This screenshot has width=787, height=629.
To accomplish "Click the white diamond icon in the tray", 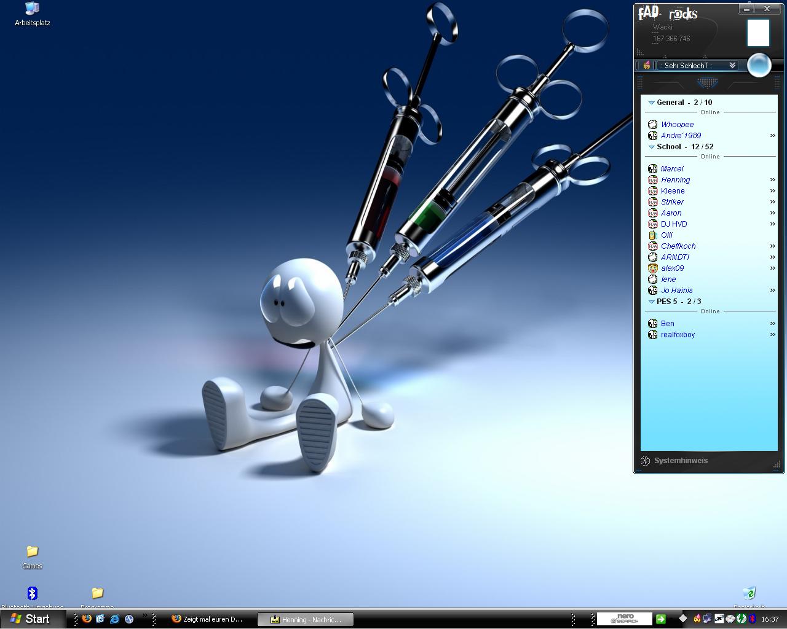I will tap(683, 619).
